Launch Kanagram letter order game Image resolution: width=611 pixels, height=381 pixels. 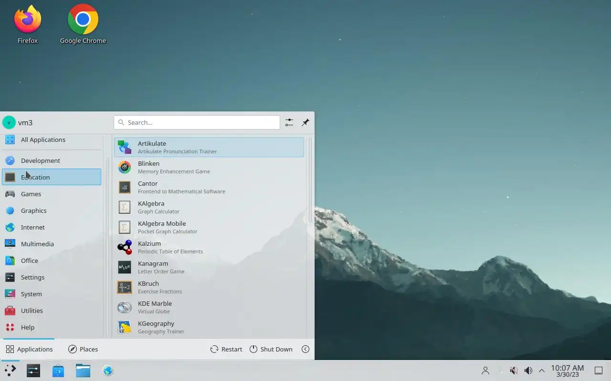click(209, 267)
